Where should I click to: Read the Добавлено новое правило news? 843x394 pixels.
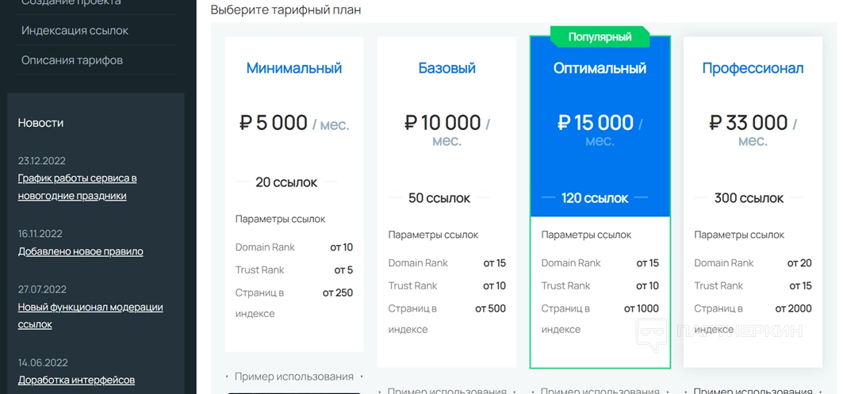click(80, 251)
